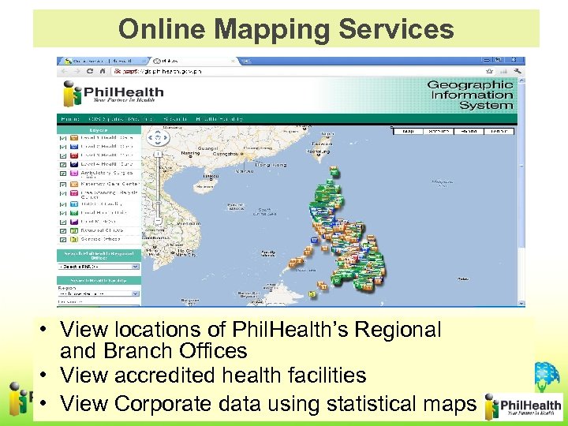Open the Search PhilHealth Regional Office dropdown
The image size is (568, 426).
pos(99,267)
